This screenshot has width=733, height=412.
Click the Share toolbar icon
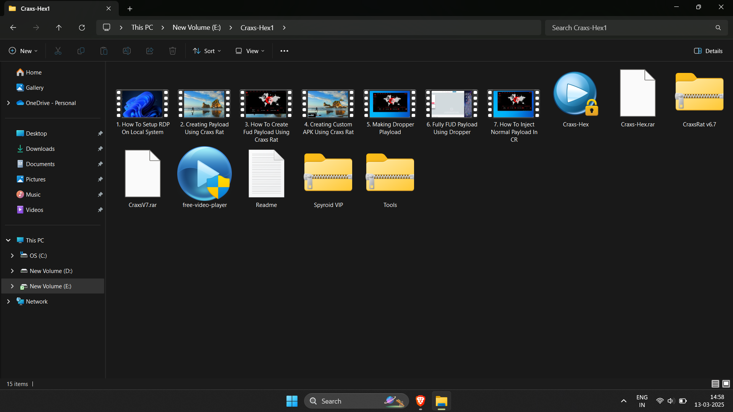(x=150, y=51)
